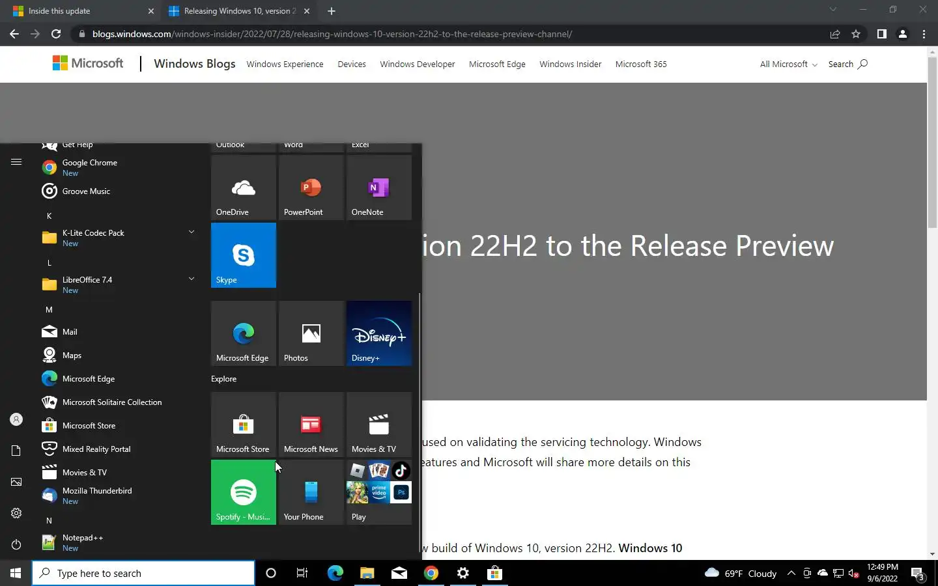Open the site Search button
The height and width of the screenshot is (586, 938).
tap(847, 64)
